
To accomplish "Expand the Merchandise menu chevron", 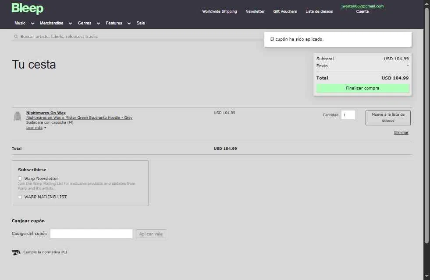I will pyautogui.click(x=70, y=24).
